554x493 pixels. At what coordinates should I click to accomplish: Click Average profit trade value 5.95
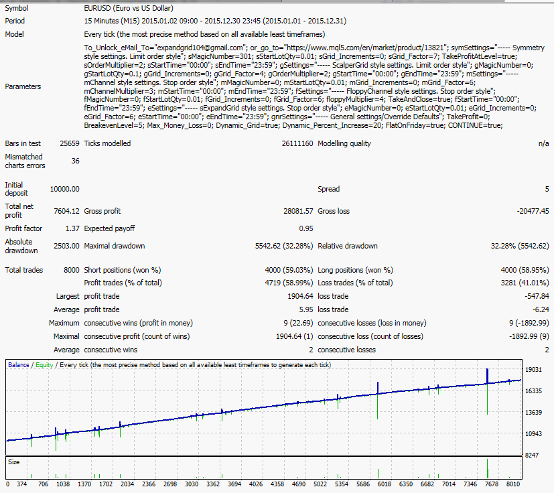[x=306, y=309]
